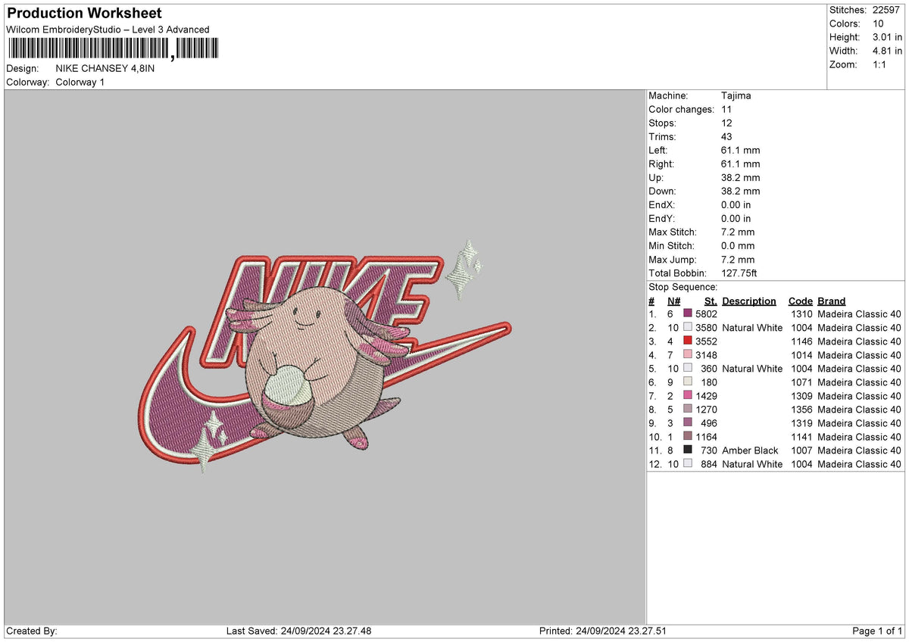Click the Brand column header
Image resolution: width=909 pixels, height=642 pixels.
832,301
